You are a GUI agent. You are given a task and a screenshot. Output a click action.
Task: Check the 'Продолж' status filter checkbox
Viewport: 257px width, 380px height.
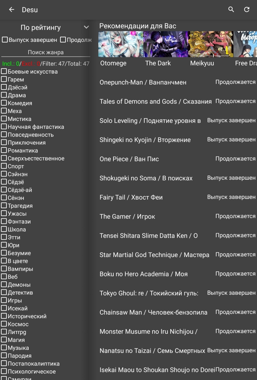coord(63,40)
